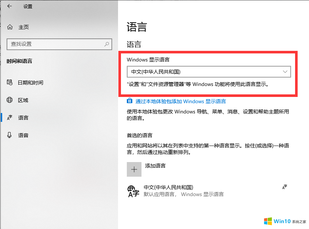Go back with the arrow icon
309x229 pixels.
10,6
